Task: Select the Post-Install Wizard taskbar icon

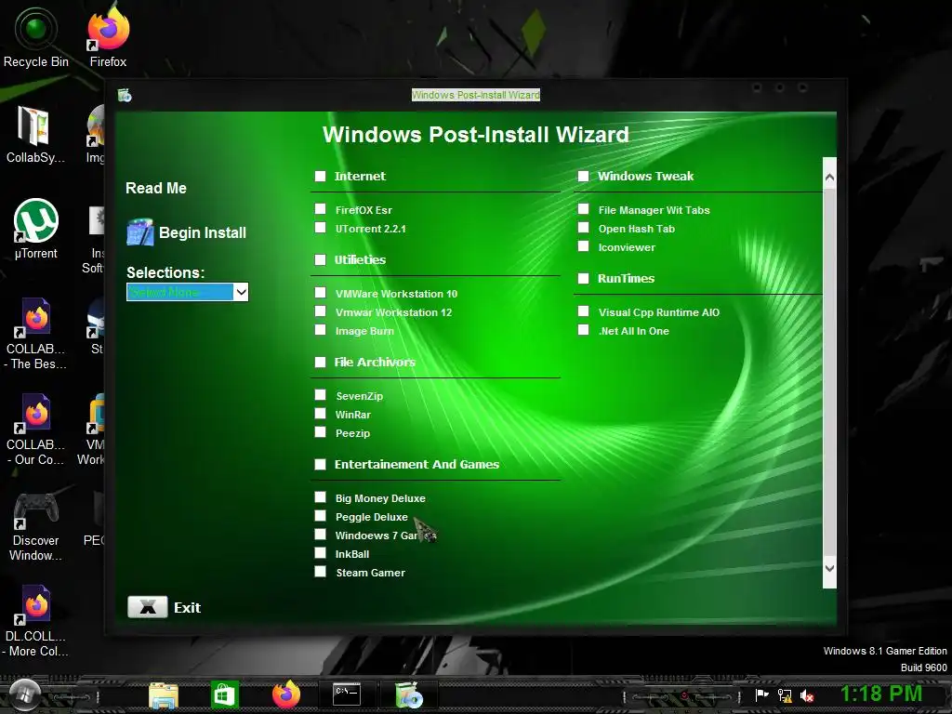Action: tap(409, 695)
